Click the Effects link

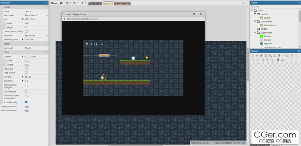(x=28, y=48)
